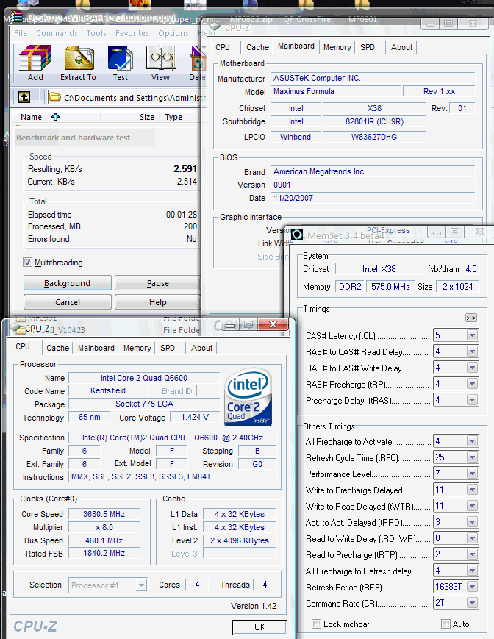Image resolution: width=494 pixels, height=639 pixels.
Task: Click the MemSet double-arrow expand button
Action: coord(470,318)
